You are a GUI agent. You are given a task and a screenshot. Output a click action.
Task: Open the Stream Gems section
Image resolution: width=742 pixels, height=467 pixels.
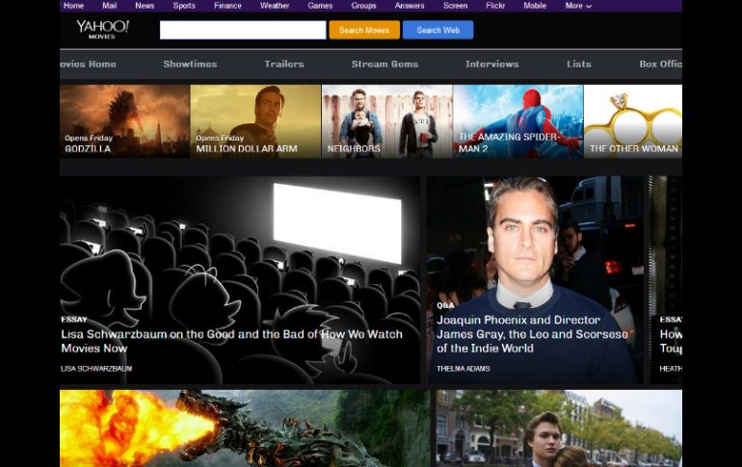point(384,65)
